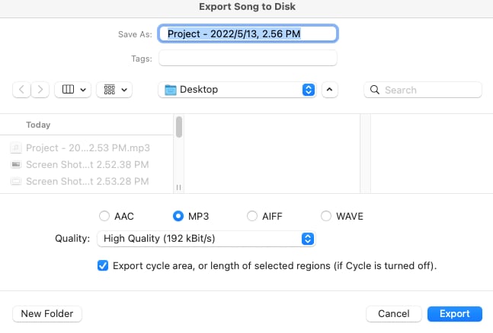Click into the Tags input field

[248, 58]
